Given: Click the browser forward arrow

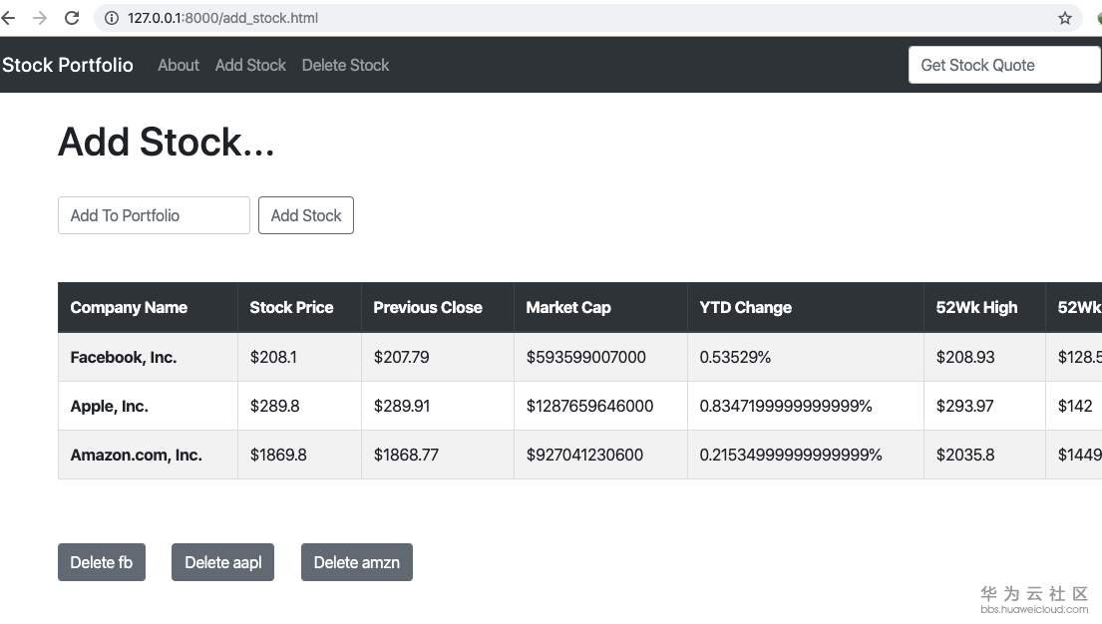Looking at the screenshot, I should [40, 18].
